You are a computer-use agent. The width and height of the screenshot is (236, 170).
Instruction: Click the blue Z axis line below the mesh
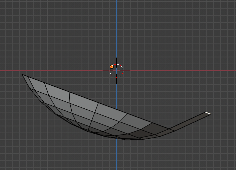pos(117,157)
